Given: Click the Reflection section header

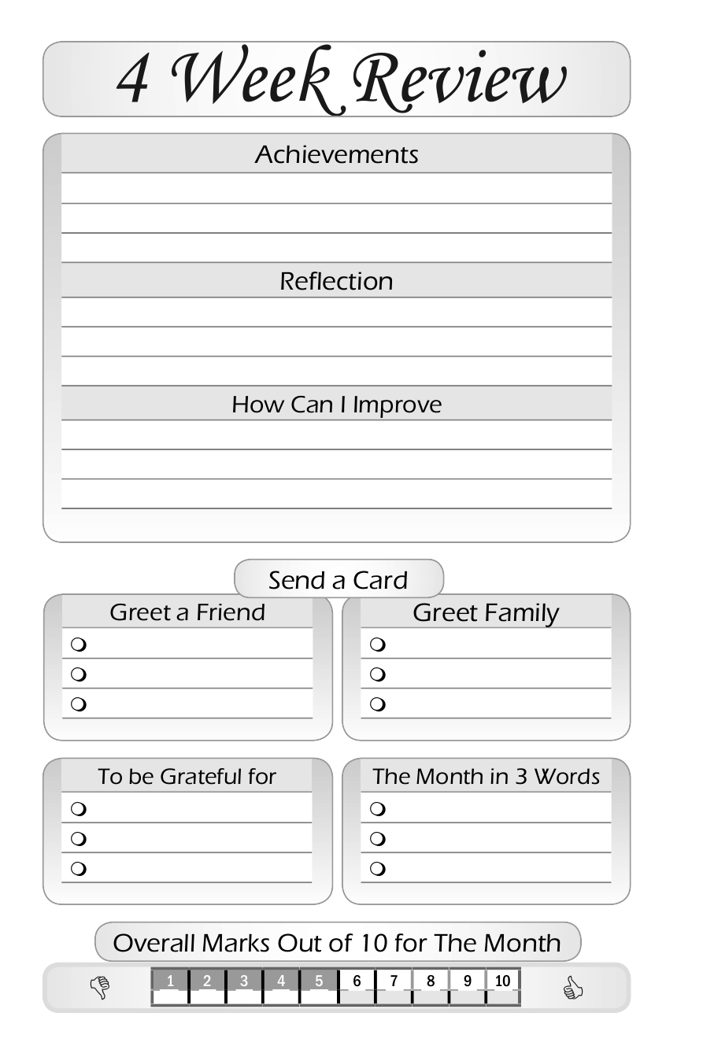Looking at the screenshot, I should 336,281.
